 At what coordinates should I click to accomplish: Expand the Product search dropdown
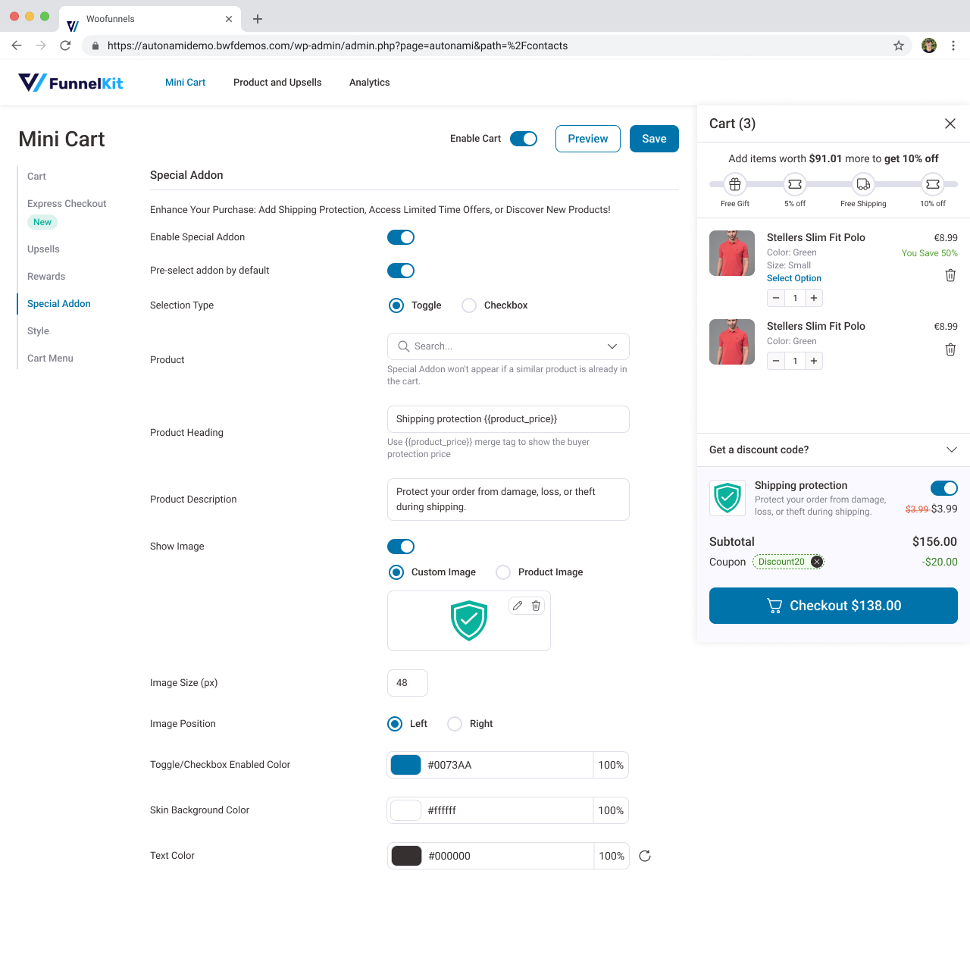pyautogui.click(x=612, y=346)
